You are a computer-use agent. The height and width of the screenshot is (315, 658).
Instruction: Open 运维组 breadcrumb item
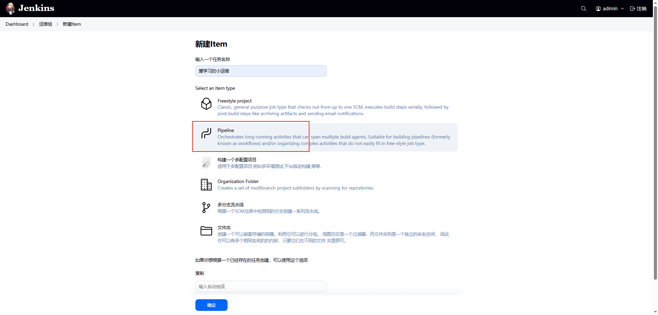click(45, 24)
